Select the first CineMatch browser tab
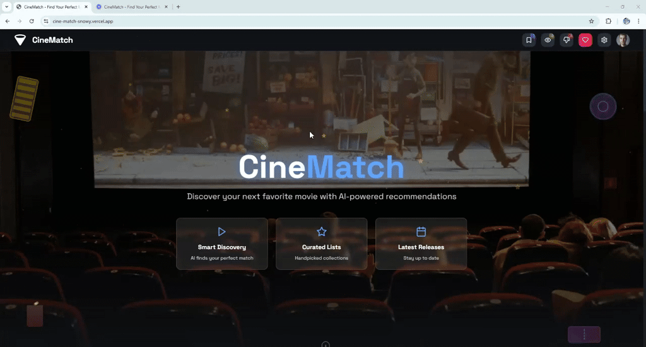The height and width of the screenshot is (347, 646). tap(50, 7)
